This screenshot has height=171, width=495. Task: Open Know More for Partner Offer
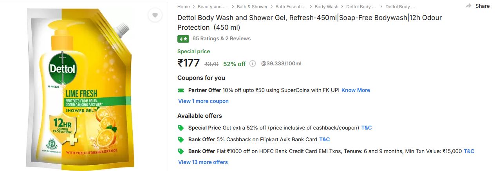[356, 90]
